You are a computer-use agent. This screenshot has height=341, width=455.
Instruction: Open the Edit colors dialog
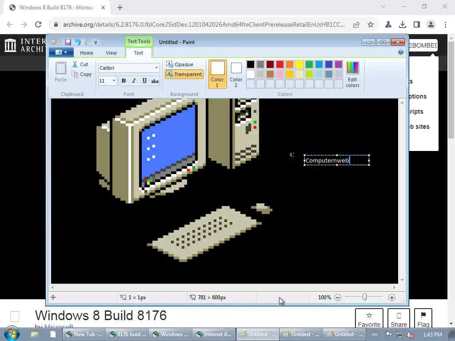pyautogui.click(x=352, y=74)
